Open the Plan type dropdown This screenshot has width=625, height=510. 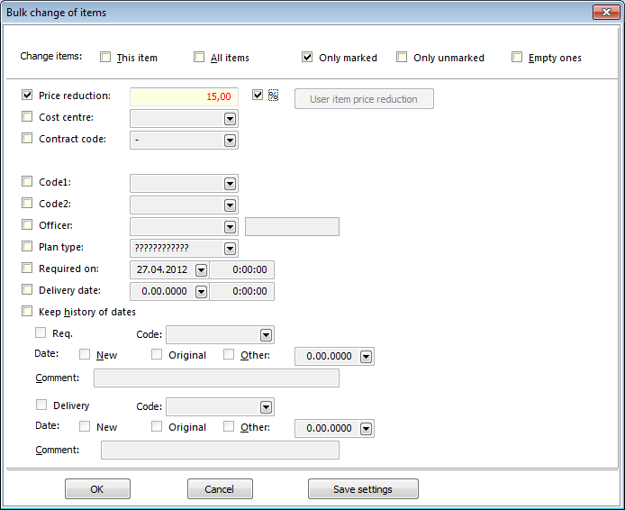click(230, 249)
